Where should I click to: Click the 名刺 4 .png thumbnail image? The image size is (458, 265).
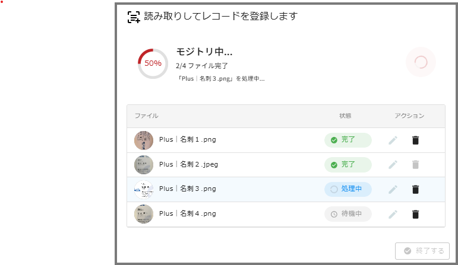tap(144, 214)
